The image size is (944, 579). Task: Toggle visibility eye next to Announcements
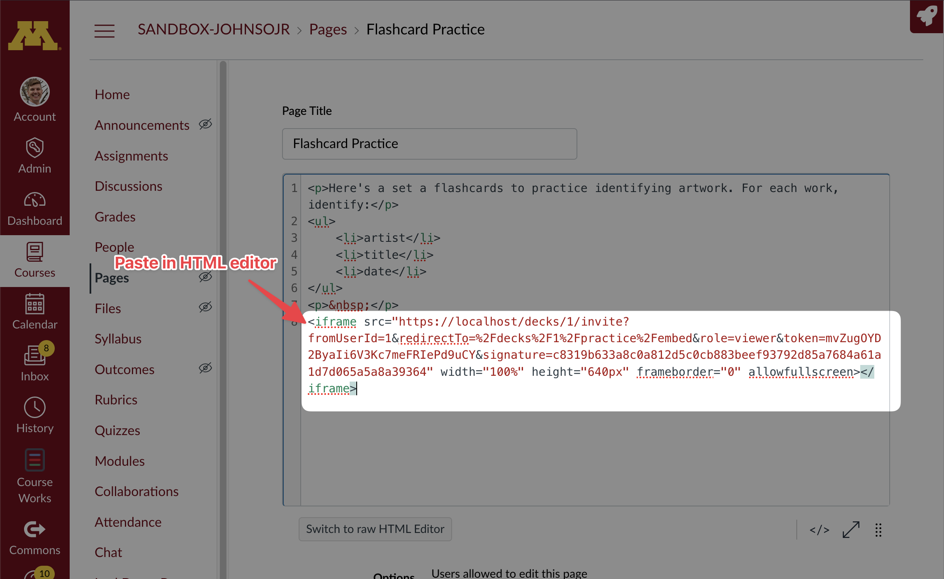205,124
